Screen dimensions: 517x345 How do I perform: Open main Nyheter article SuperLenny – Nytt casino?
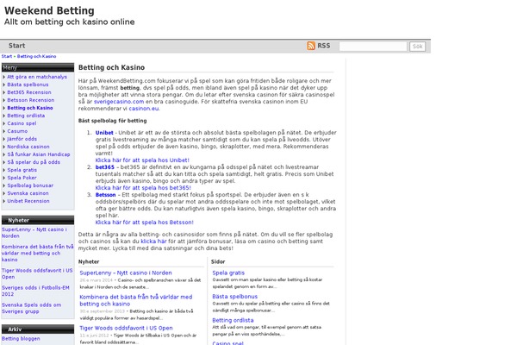point(126,273)
